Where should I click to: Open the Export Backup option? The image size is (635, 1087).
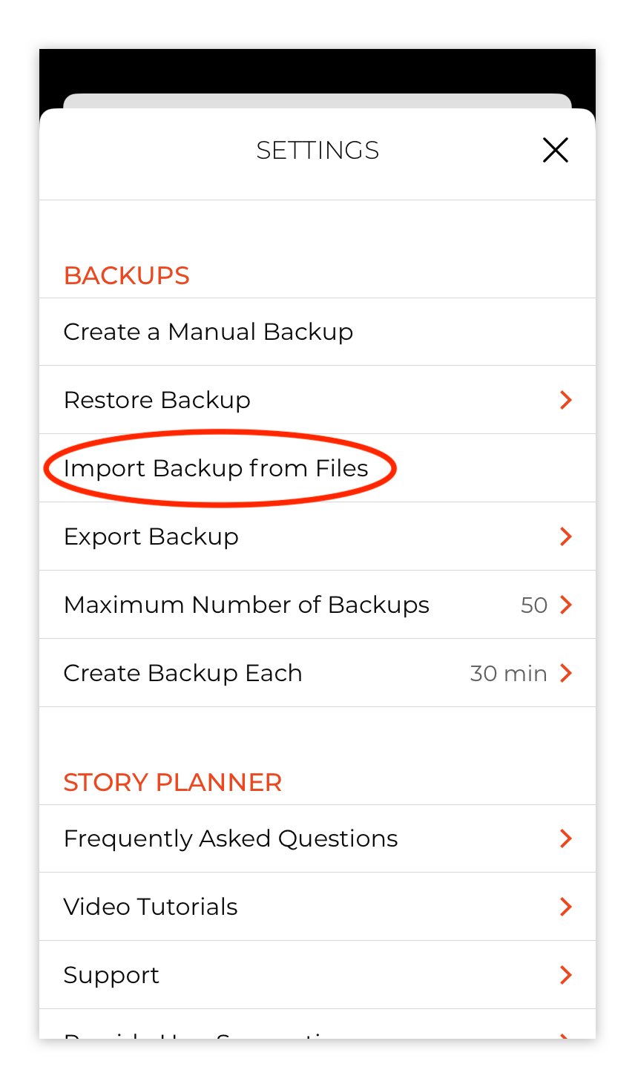coord(317,536)
